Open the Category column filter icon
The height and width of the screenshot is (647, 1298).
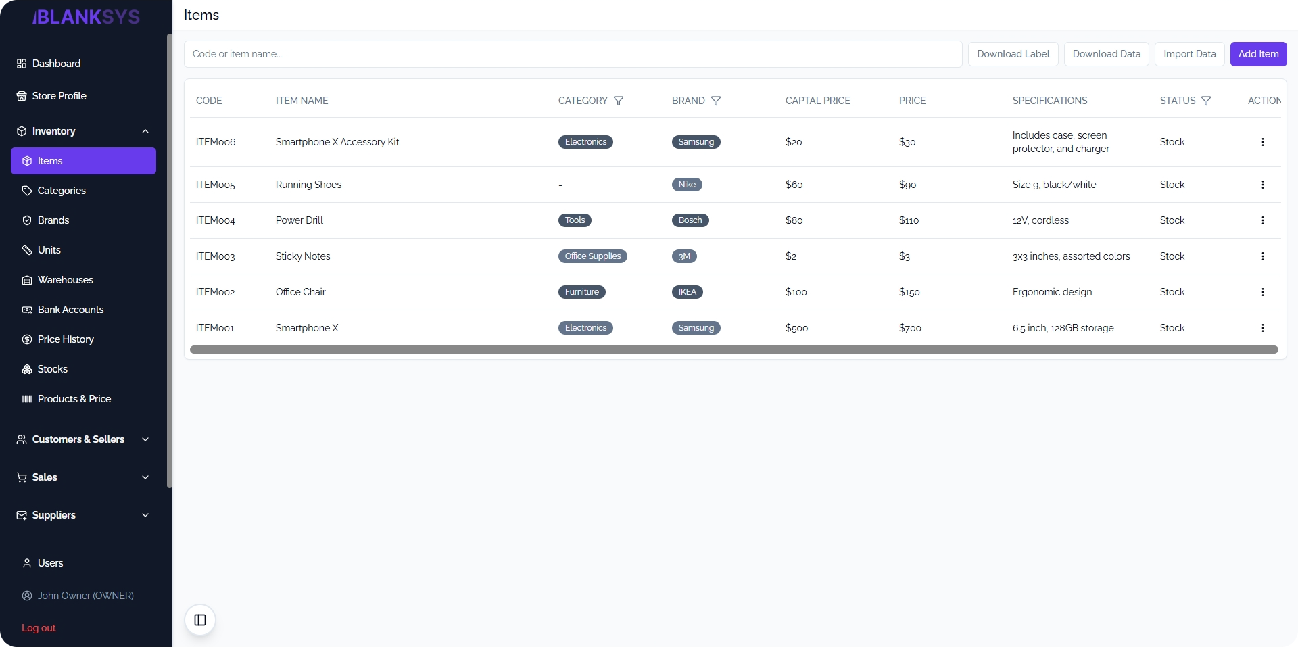(619, 101)
